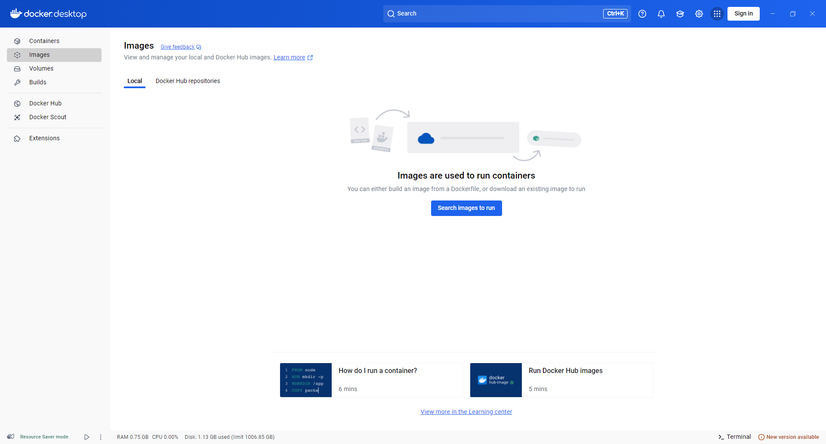Open the Docker Hub sidebar icon
This screenshot has width=826, height=444.
[17, 104]
